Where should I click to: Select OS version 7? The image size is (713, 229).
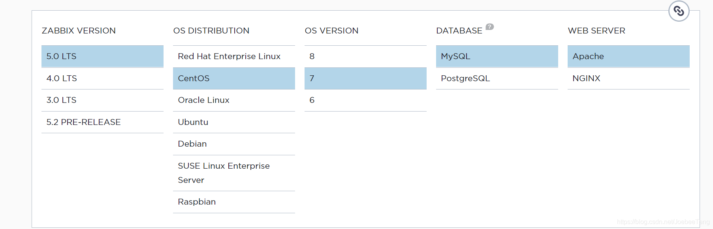365,78
